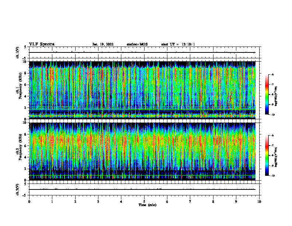The height and width of the screenshot is (226, 292).
Task: Click the "9" tick on the time axis
Action: click(236, 202)
